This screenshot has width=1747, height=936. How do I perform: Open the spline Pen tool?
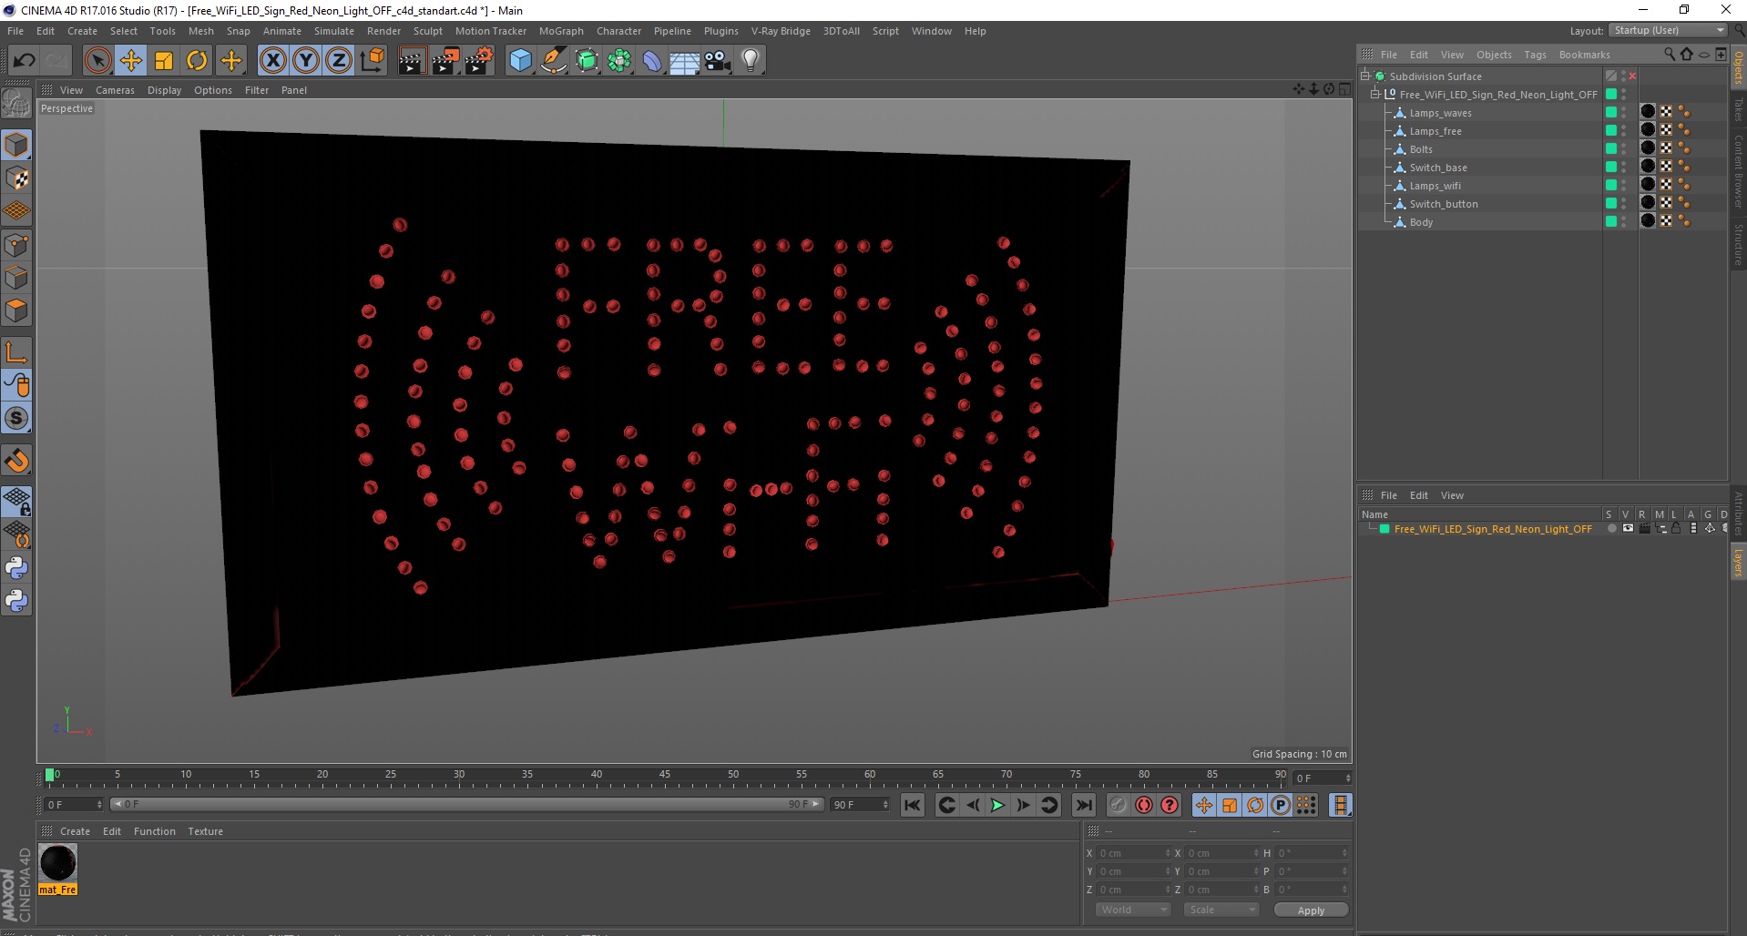[554, 61]
